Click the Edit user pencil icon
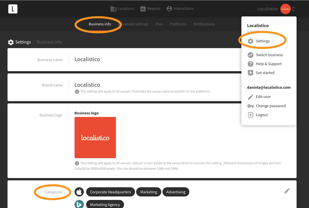This screenshot has height=208, width=309. [251, 97]
